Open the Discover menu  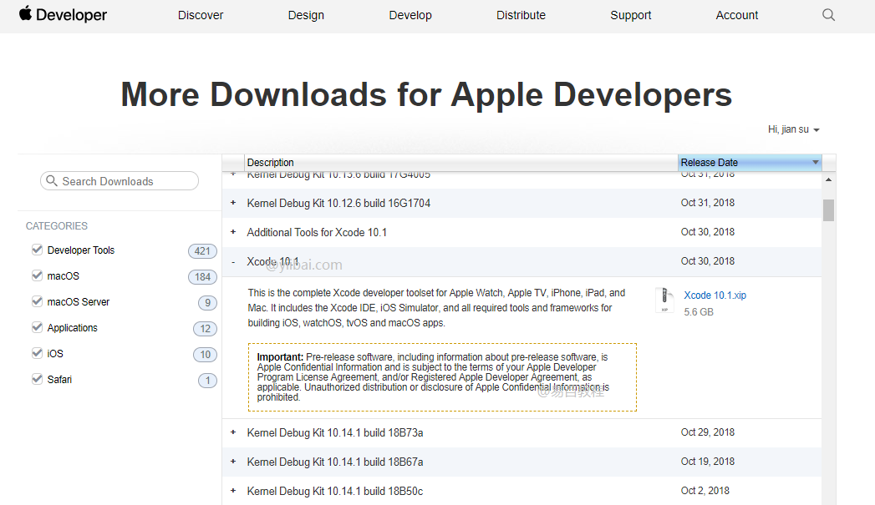[201, 15]
